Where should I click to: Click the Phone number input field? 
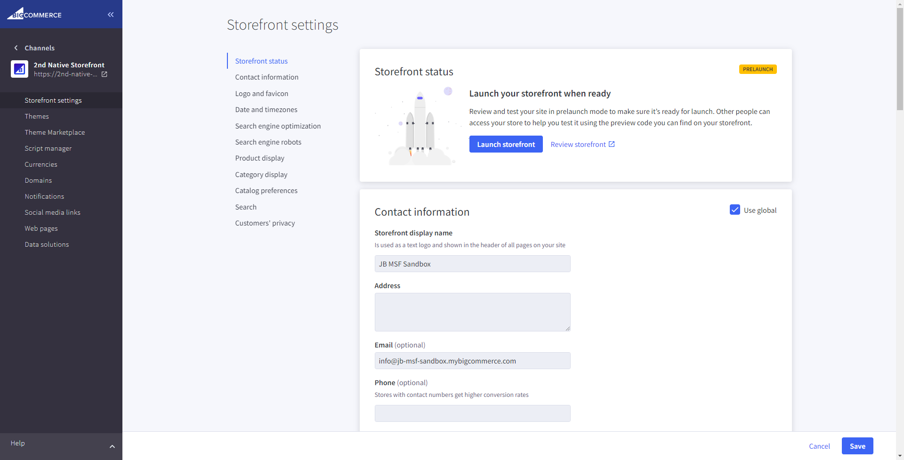tap(472, 413)
